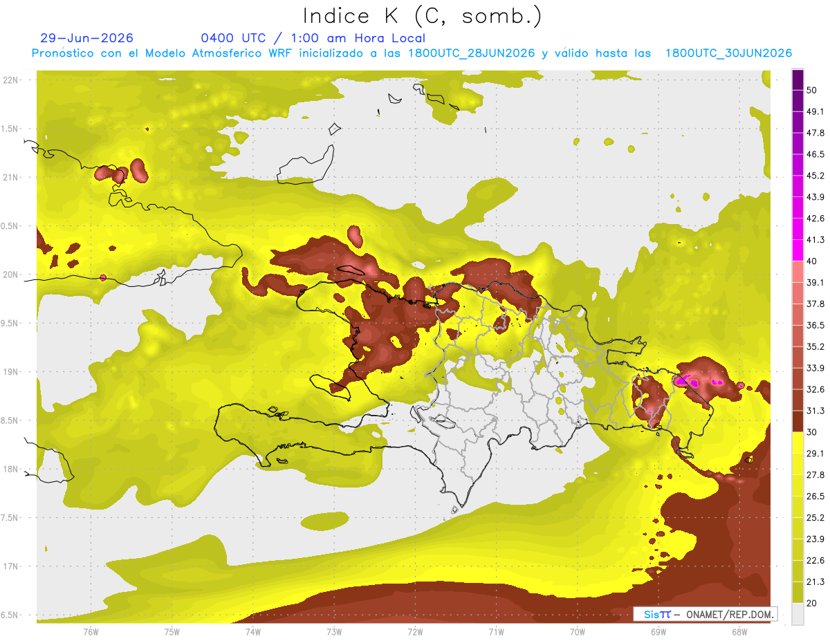Click the '70W' longitude axis label
The width and height of the screenshot is (830, 641).
577,631
